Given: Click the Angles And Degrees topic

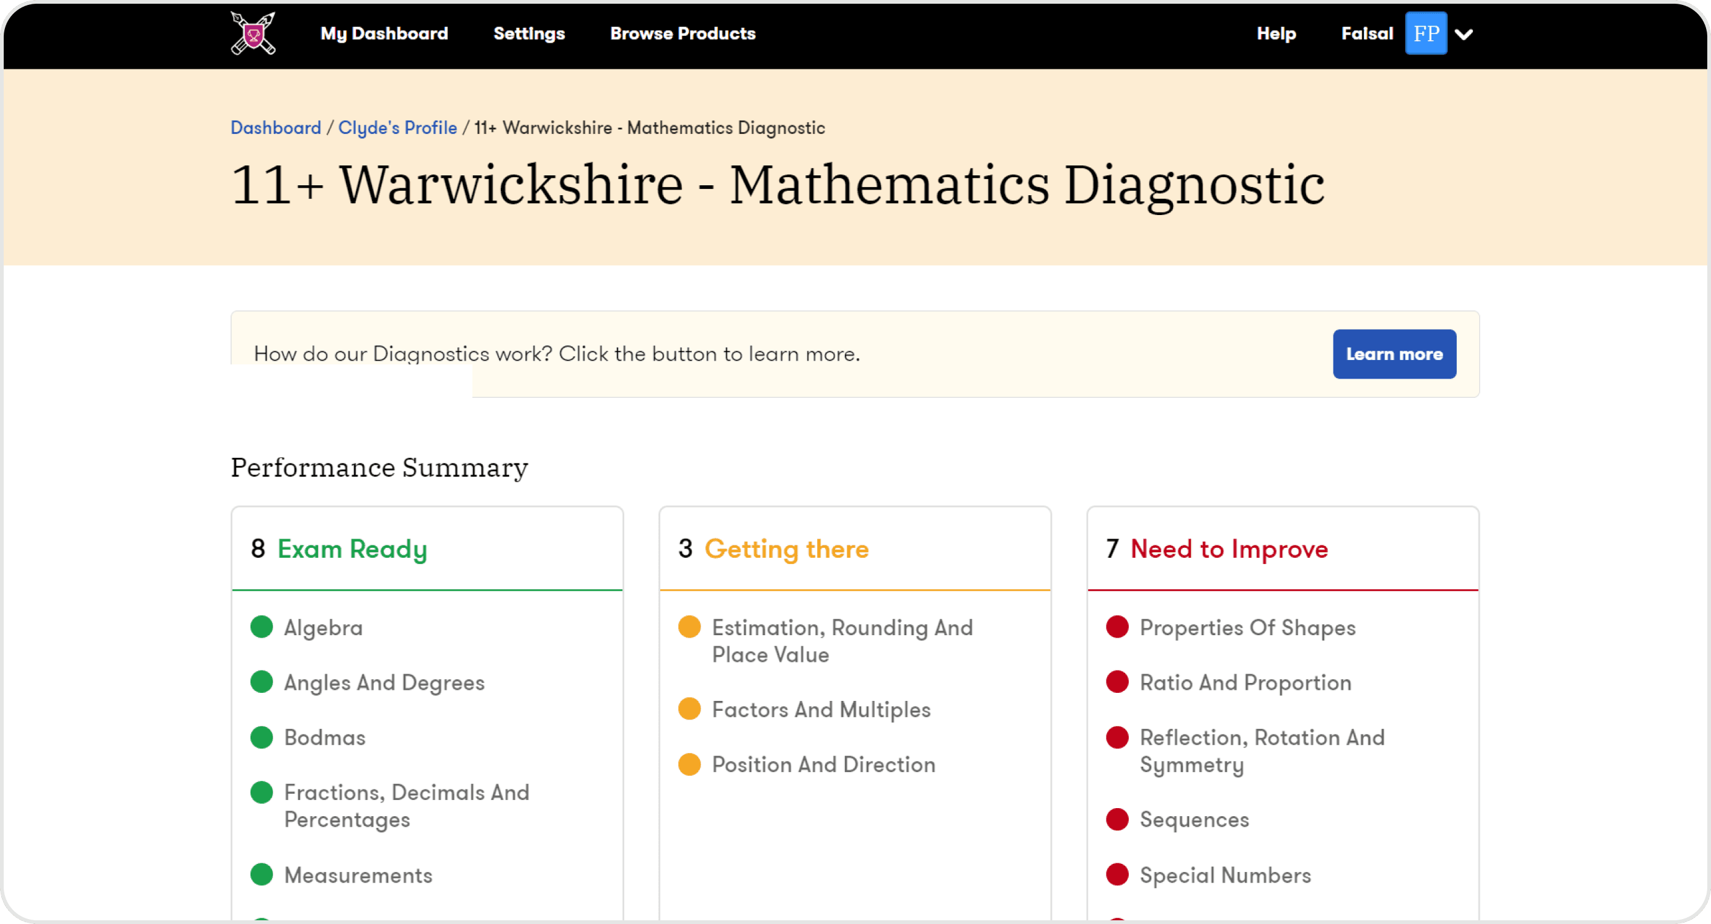Looking at the screenshot, I should (x=384, y=683).
